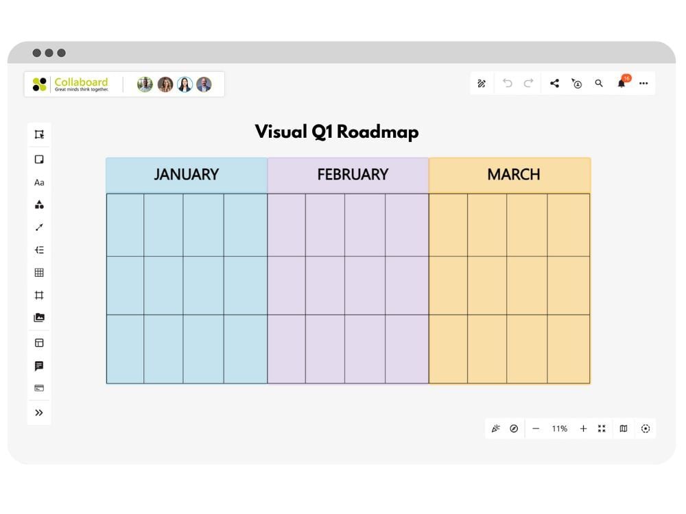This screenshot has width=686, height=514.
Task: Click zoom in to increase 11% zoom
Action: coord(583,428)
